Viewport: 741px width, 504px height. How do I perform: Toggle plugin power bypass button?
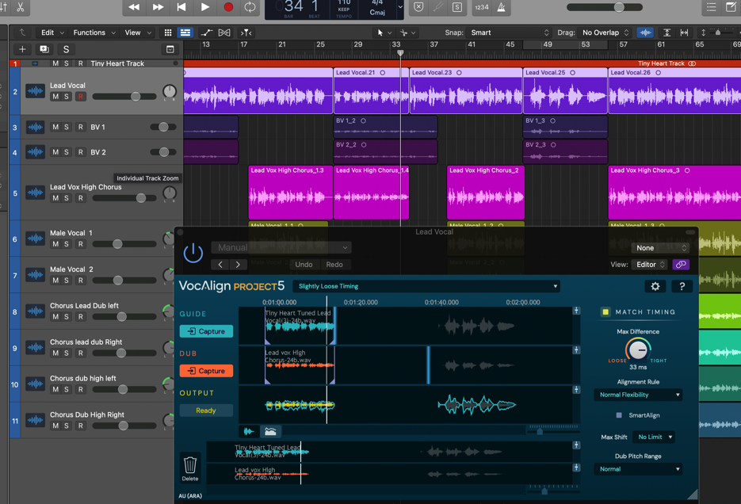(193, 253)
